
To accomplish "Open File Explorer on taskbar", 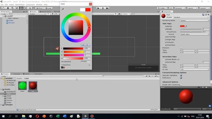I will coord(24,116).
